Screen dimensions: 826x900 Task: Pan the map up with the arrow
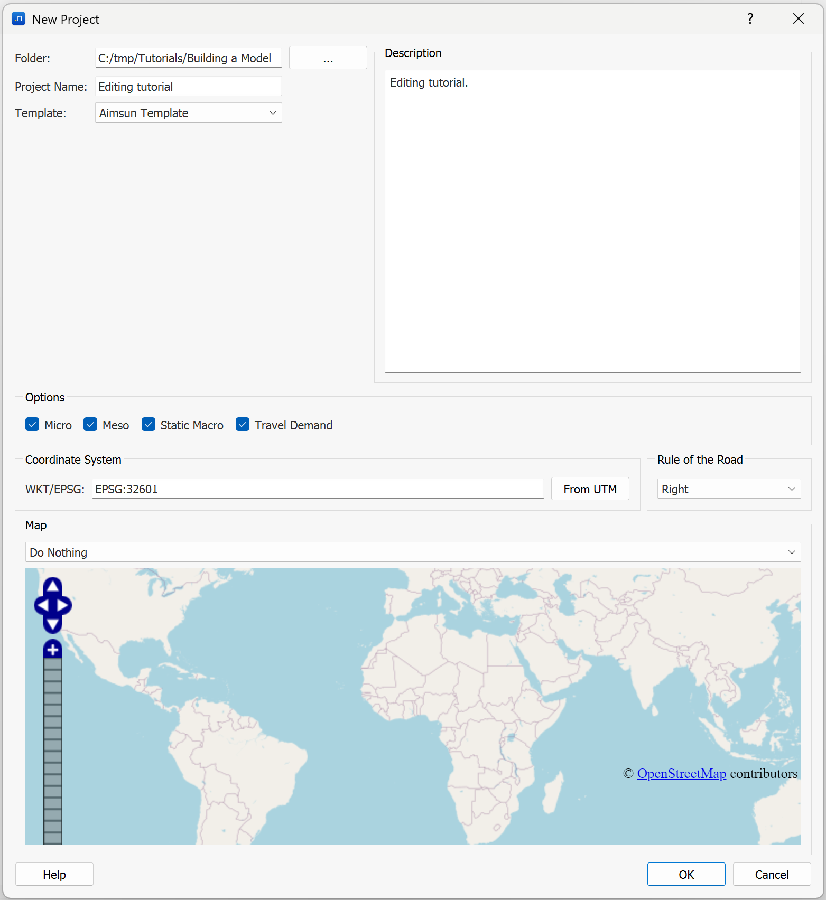pyautogui.click(x=53, y=586)
